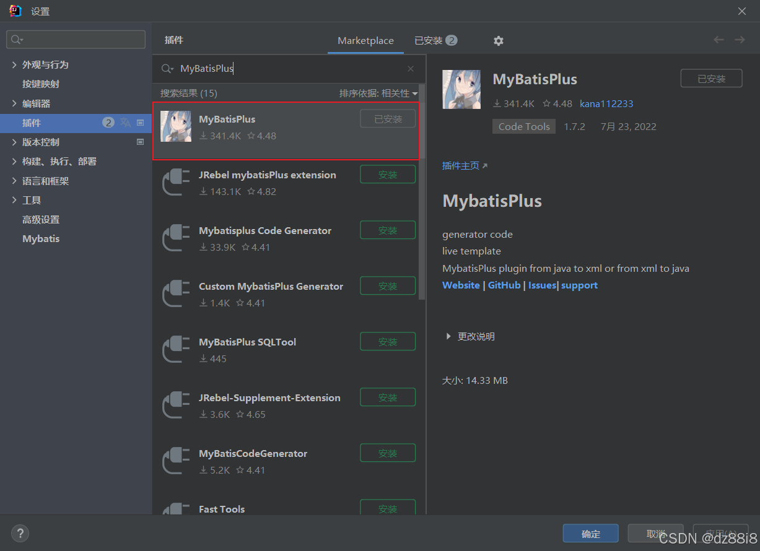Clear the plugin search text

[x=411, y=69]
